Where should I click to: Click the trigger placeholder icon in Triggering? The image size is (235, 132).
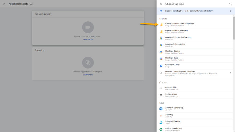point(88,63)
